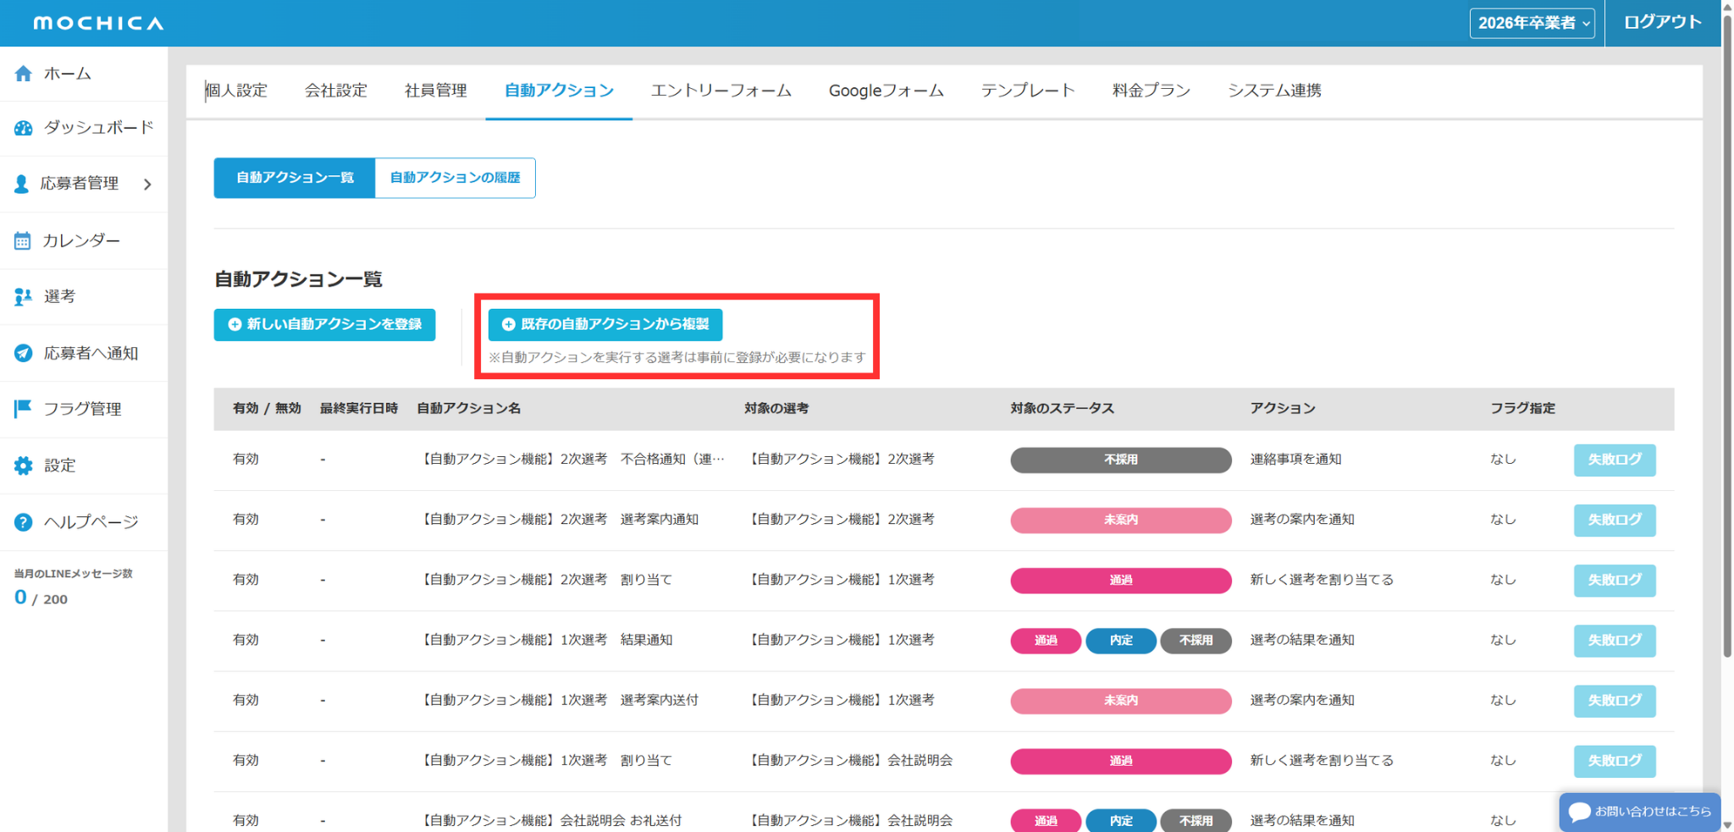Click the Home house icon in sidebar
Image resolution: width=1734 pixels, height=832 pixels.
point(23,74)
